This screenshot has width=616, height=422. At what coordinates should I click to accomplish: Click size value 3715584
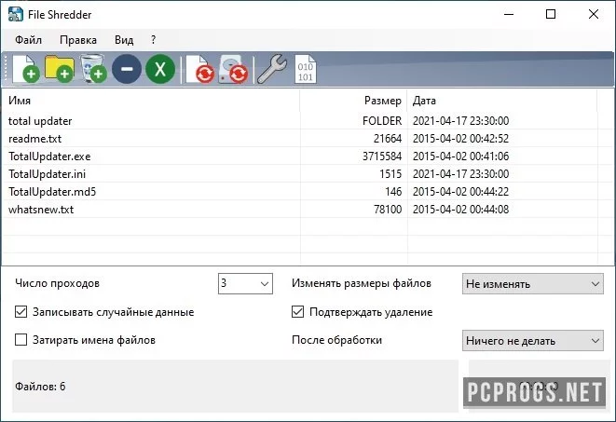point(382,157)
